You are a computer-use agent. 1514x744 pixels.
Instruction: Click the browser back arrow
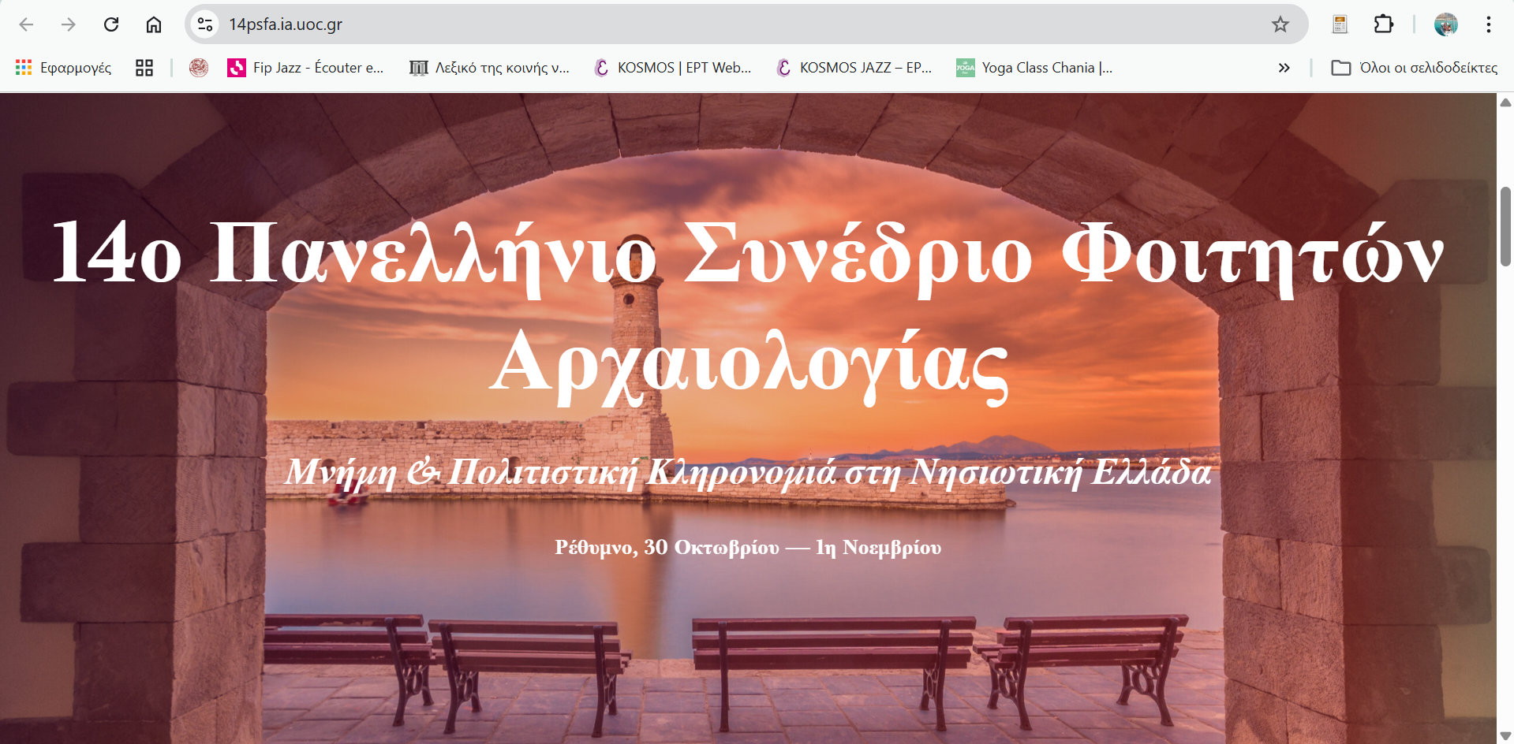click(x=26, y=24)
